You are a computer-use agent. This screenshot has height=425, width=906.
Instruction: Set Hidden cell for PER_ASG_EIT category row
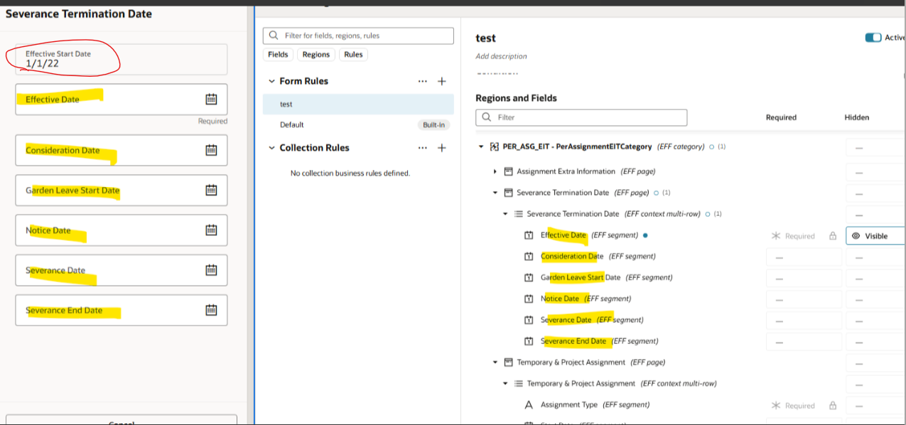click(875, 147)
